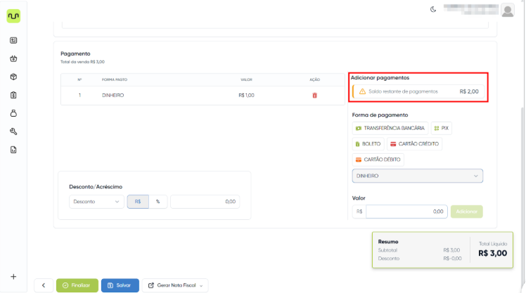Screen dimensions: 526x293
Task: Click the blue Salvar button
Action: coord(120,285)
